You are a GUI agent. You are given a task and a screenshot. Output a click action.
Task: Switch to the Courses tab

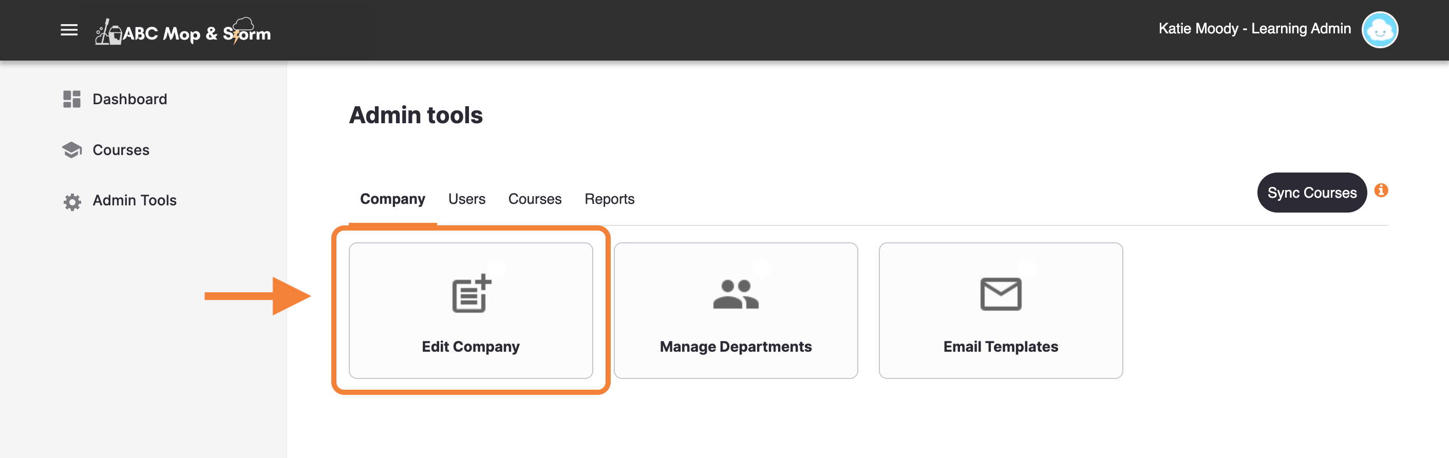click(534, 199)
